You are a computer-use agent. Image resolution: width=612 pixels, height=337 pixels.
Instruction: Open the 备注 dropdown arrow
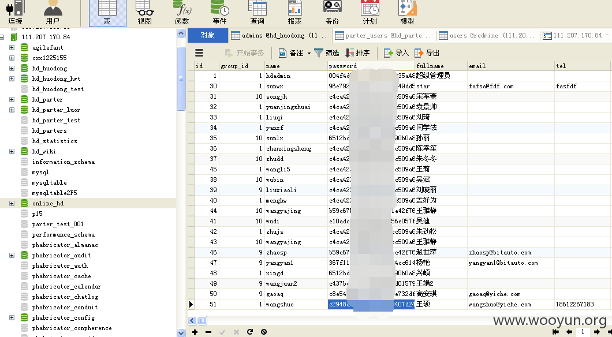tap(309, 53)
